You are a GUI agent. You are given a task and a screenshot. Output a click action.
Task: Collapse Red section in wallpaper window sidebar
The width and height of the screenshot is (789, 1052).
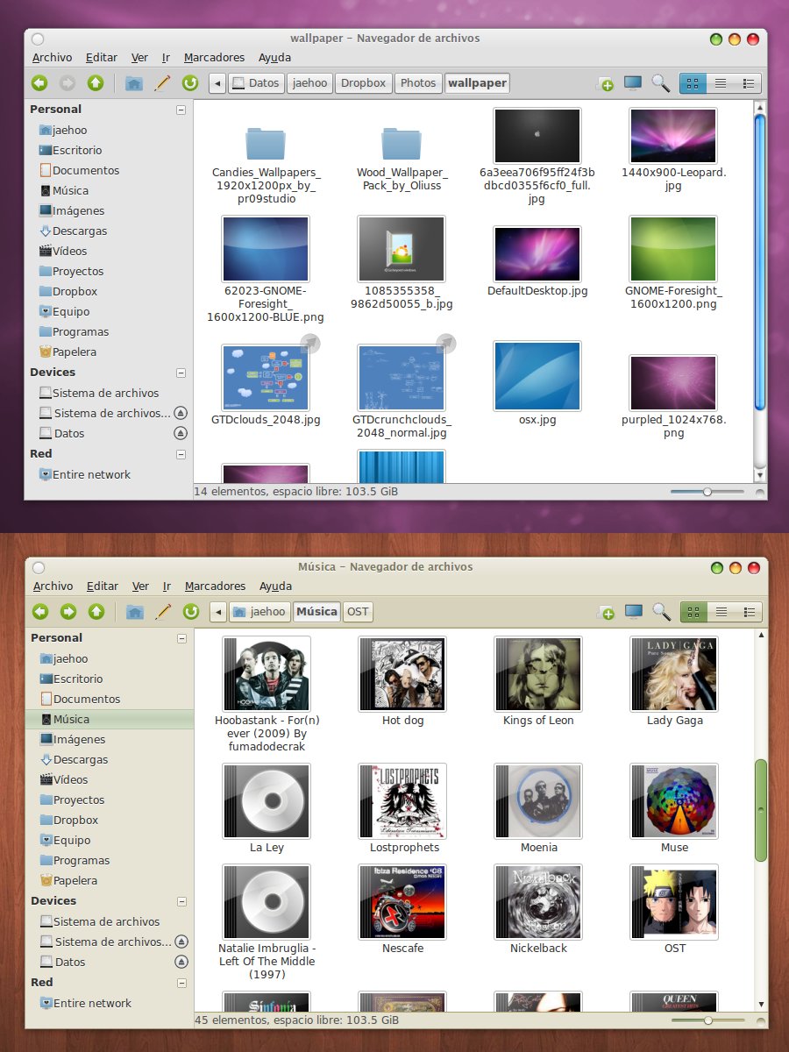pyautogui.click(x=181, y=454)
